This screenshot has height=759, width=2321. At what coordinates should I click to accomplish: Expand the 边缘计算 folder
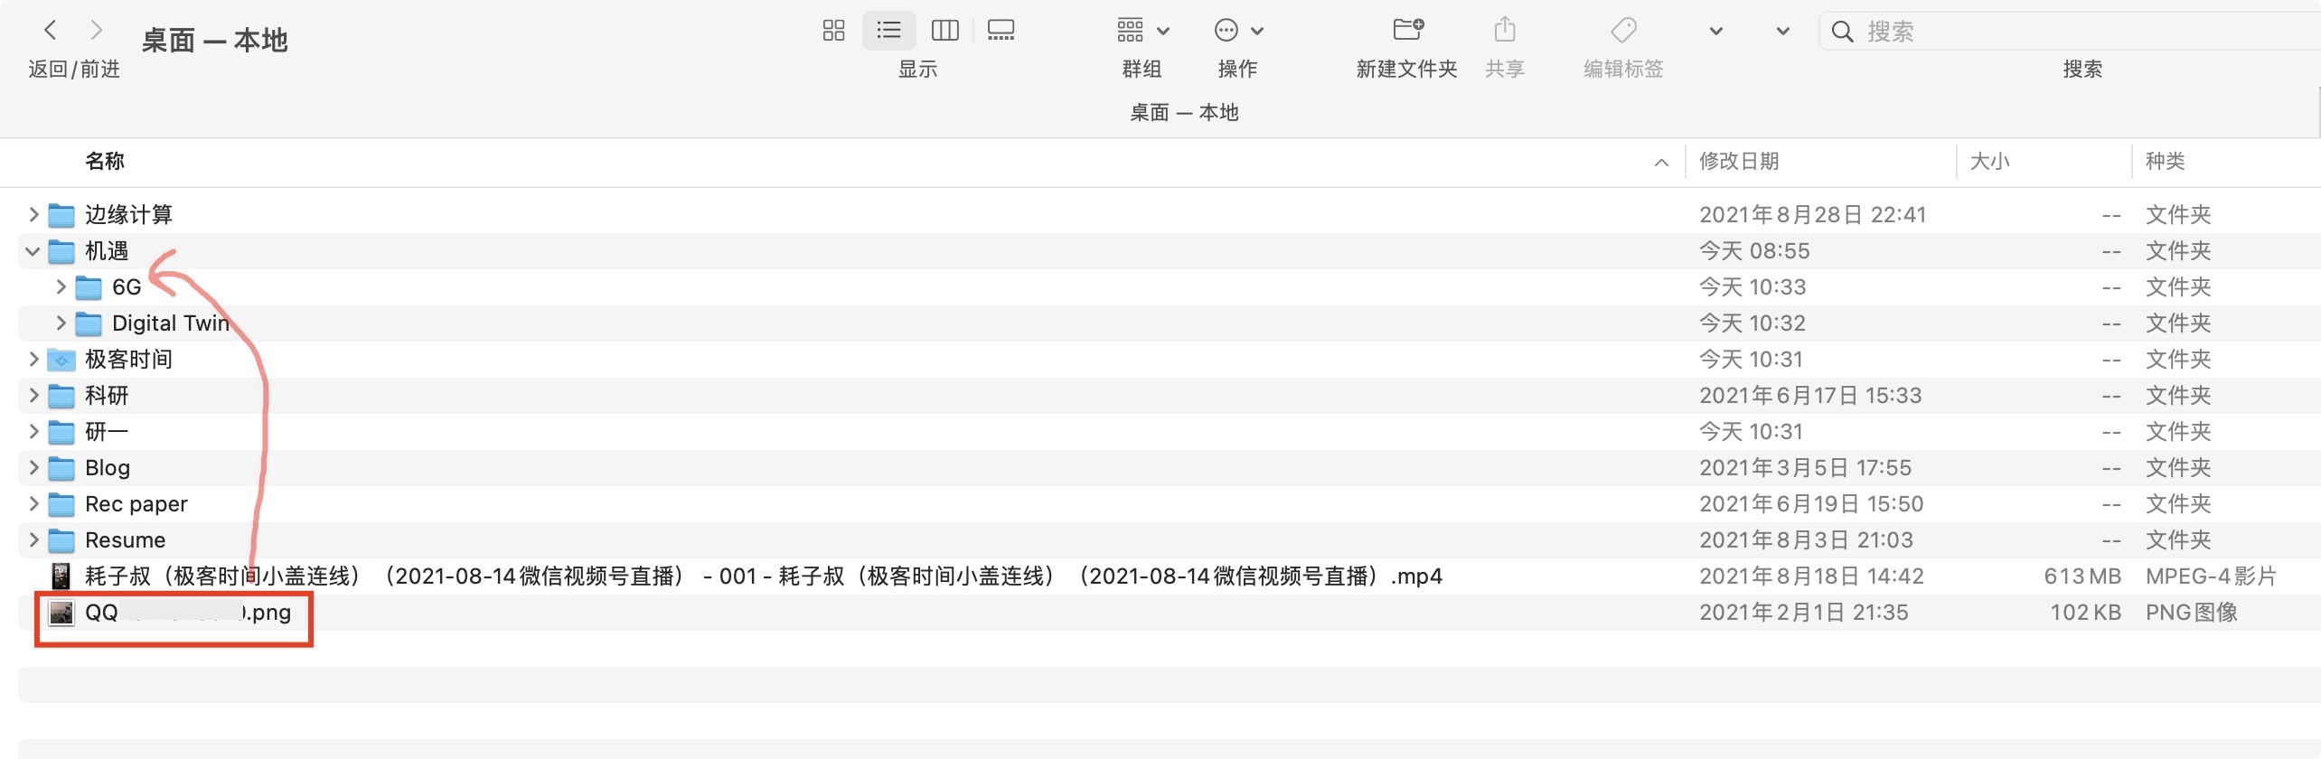[x=33, y=214]
